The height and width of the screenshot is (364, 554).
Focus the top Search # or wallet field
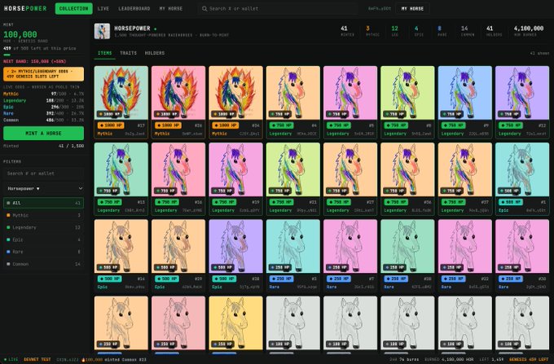click(x=277, y=8)
